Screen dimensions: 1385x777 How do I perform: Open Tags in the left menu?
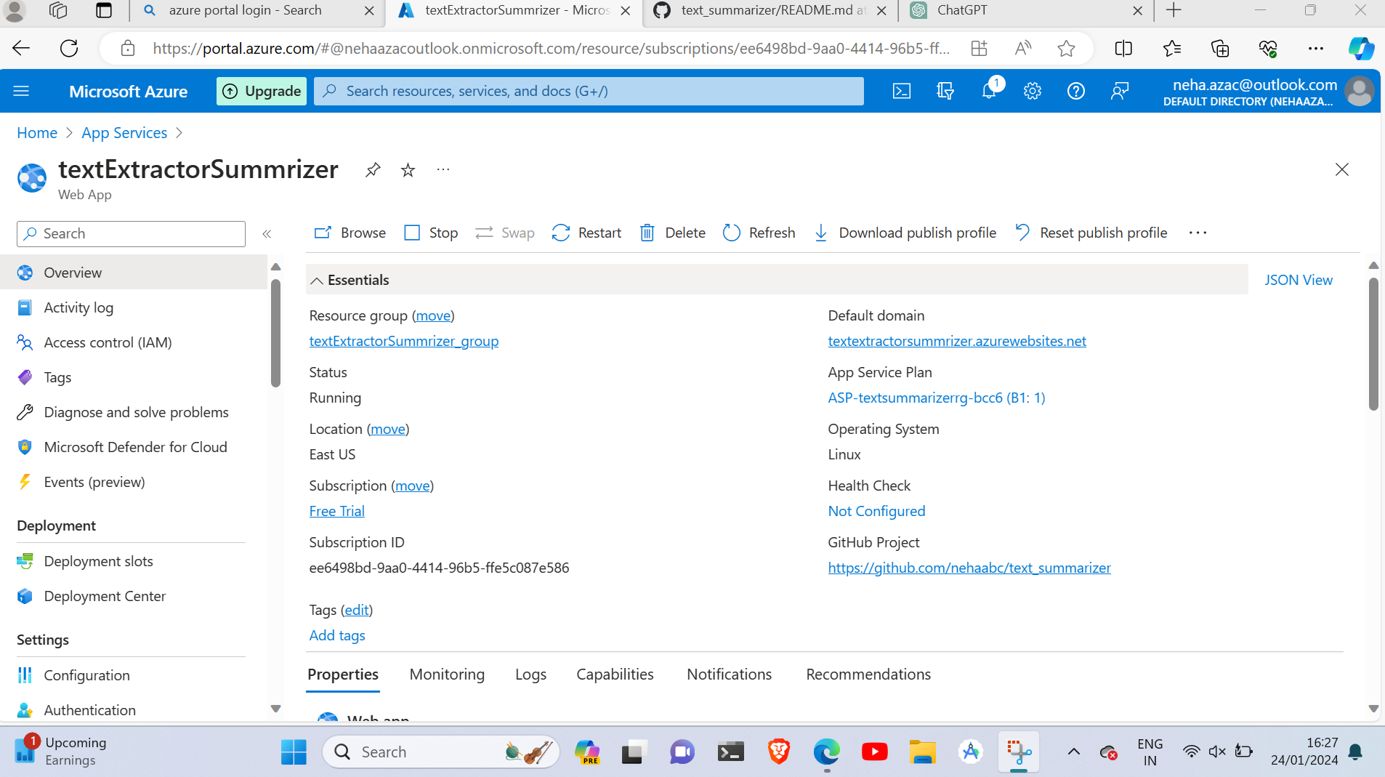134,377
